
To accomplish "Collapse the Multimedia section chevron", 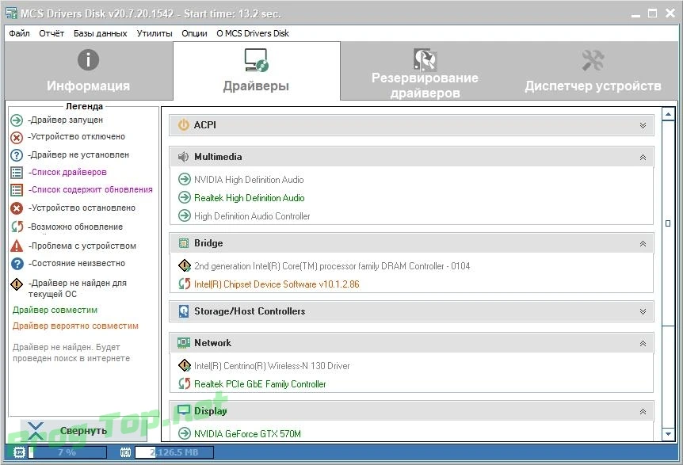I will point(643,157).
